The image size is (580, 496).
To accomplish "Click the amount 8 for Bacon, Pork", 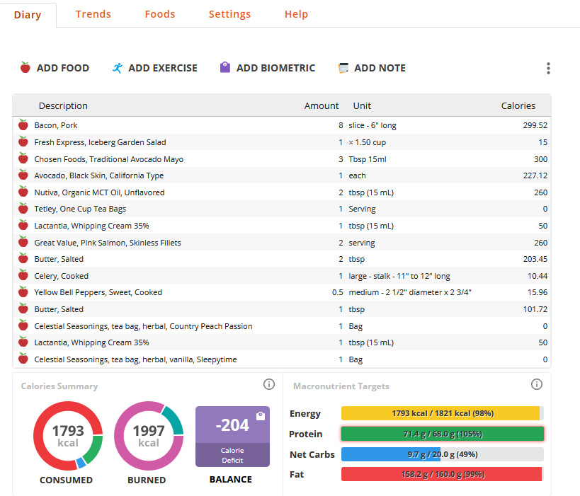I will coord(341,125).
